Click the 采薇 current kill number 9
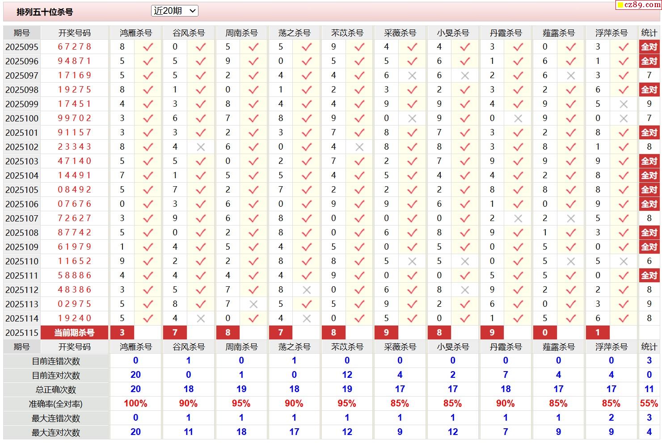Screen dimensions: 662x443 pyautogui.click(x=386, y=333)
